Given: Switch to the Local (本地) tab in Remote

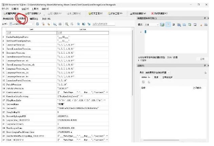Looking at the screenshot, I should (x=156, y=77).
